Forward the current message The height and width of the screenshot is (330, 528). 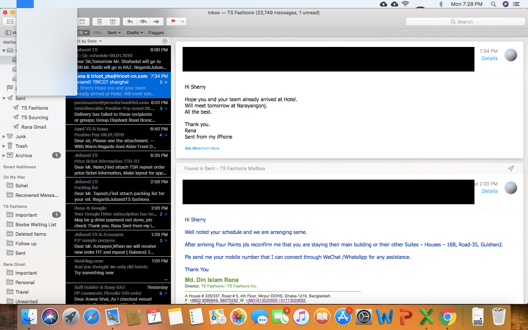pyautogui.click(x=157, y=21)
